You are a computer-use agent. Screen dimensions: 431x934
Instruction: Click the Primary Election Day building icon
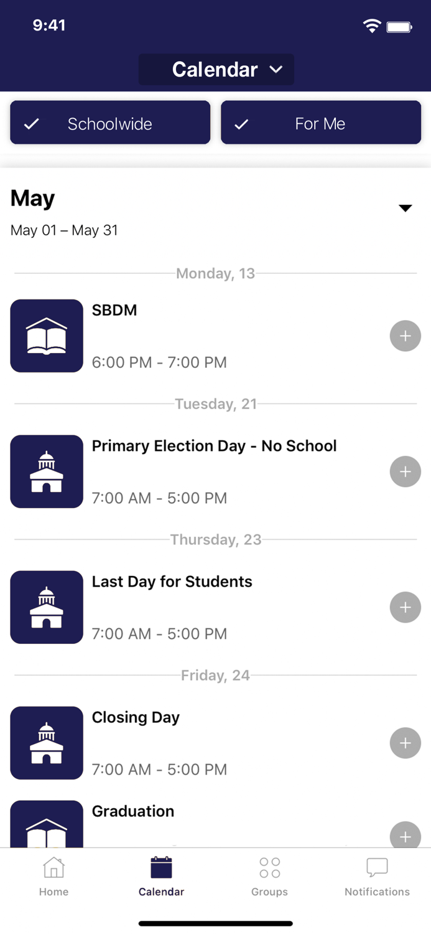46,471
